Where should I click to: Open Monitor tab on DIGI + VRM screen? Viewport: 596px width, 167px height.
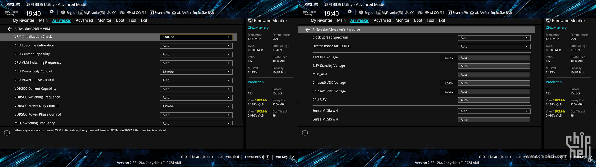105,20
